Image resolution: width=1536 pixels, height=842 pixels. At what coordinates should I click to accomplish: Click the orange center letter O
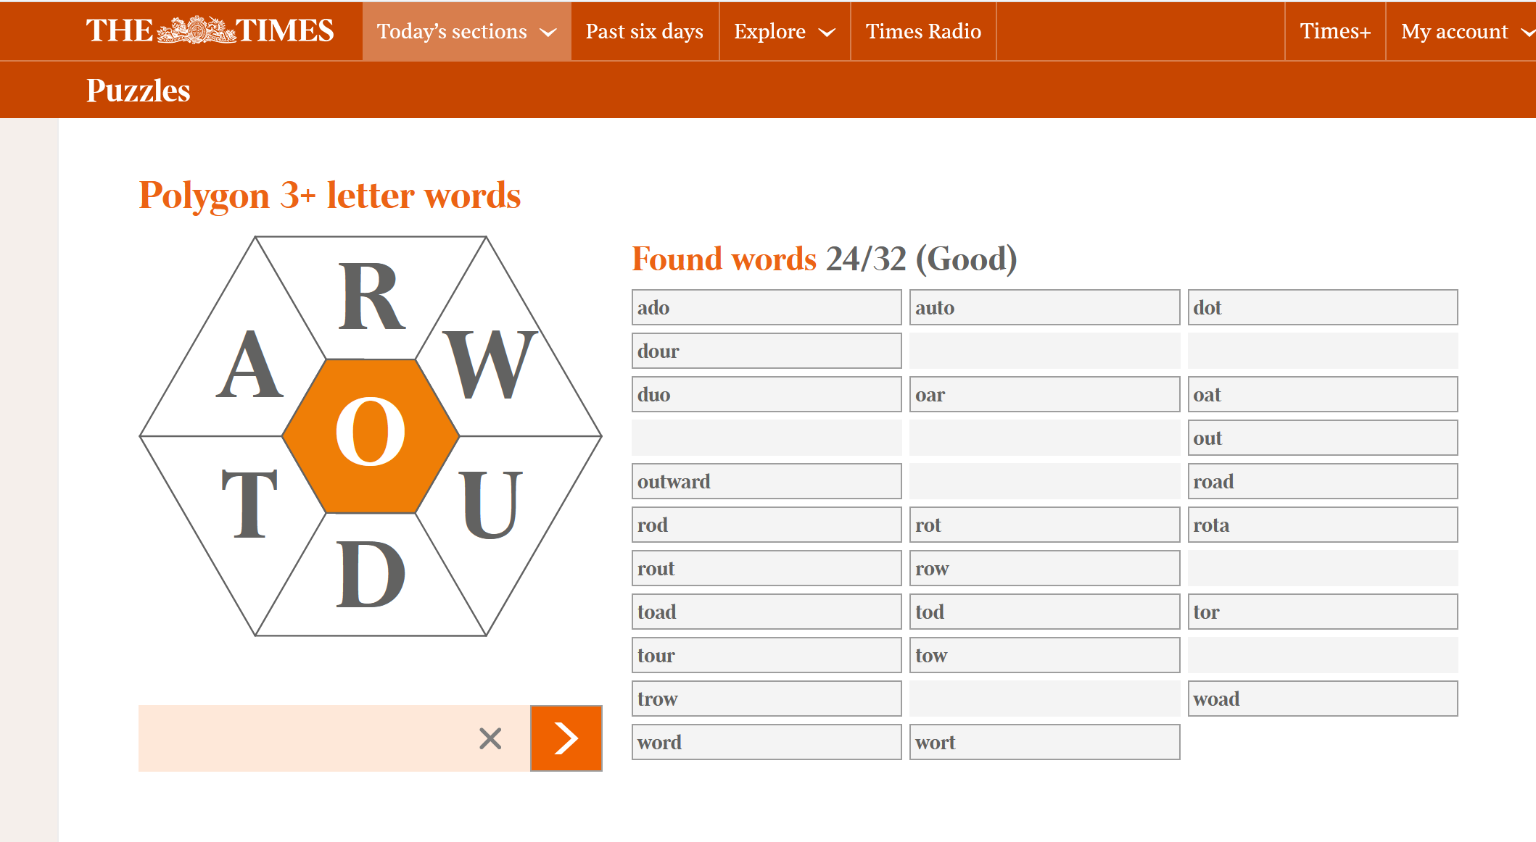[x=371, y=433]
